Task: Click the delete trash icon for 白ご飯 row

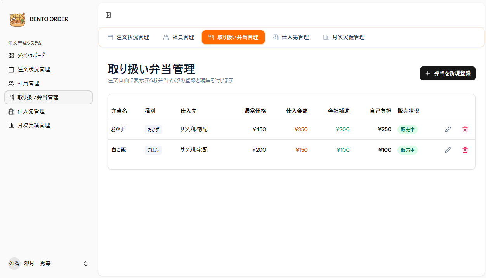Action: click(465, 150)
